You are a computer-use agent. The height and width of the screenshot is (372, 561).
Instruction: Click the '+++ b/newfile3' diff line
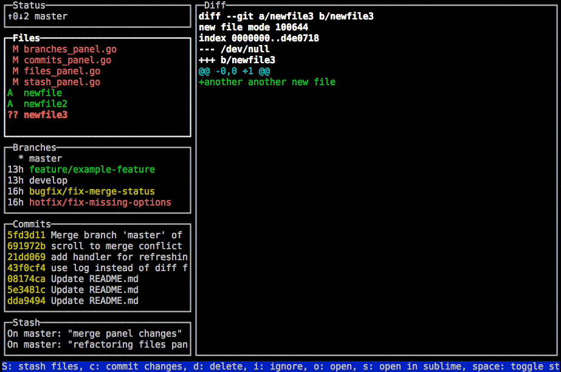pos(237,60)
